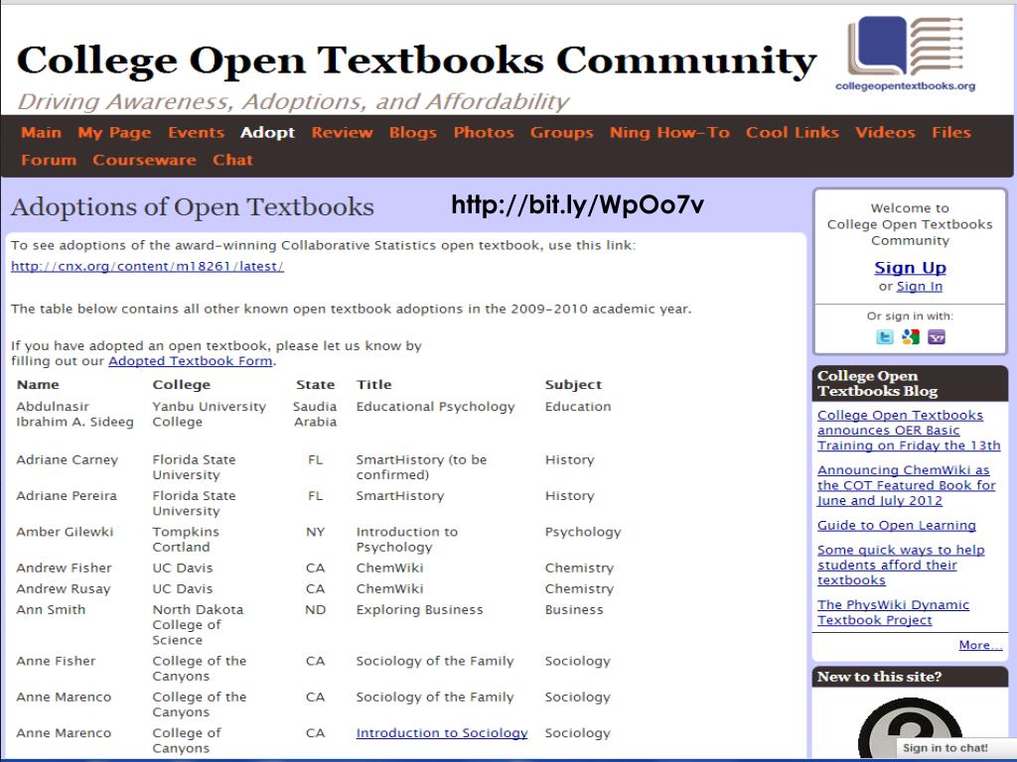Select the Anne Fisher name cell
The height and width of the screenshot is (762, 1017).
[56, 662]
